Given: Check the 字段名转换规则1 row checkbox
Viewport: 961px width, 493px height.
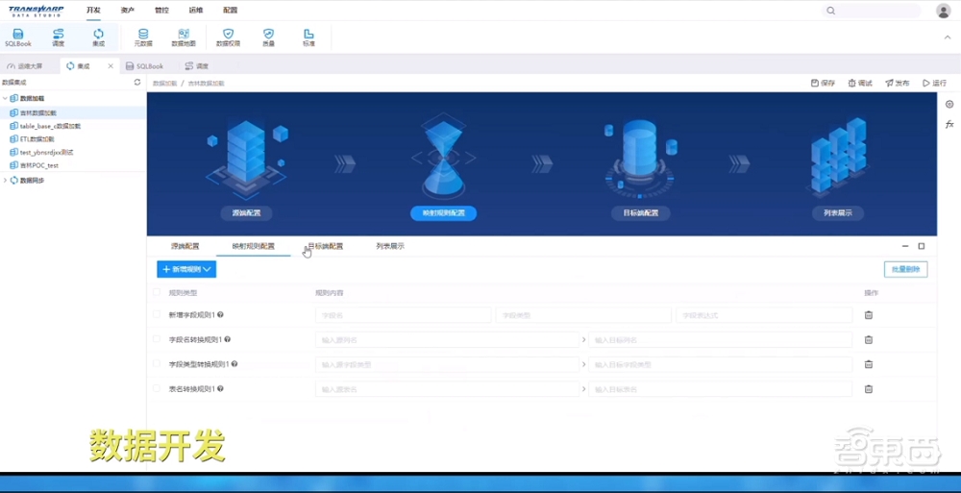Looking at the screenshot, I should pos(157,339).
